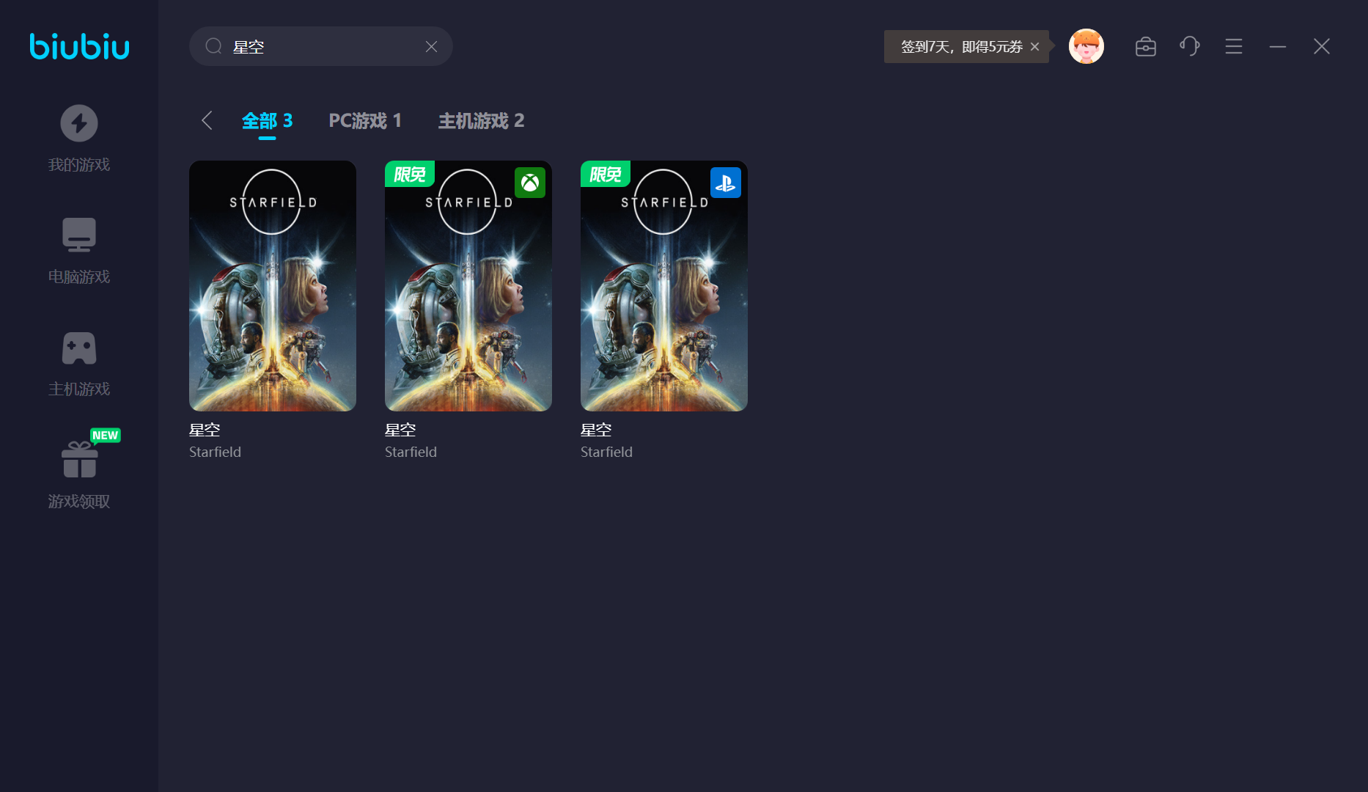The width and height of the screenshot is (1368, 792).
Task: Open console games gamepad icon
Action: [79, 348]
